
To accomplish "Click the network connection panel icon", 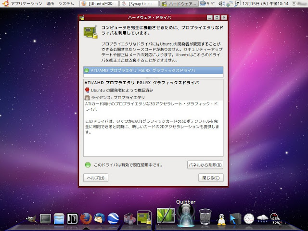I will (x=230, y=3).
